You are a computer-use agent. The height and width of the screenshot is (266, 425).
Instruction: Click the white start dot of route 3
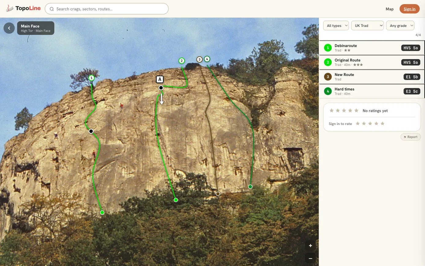pos(218,194)
